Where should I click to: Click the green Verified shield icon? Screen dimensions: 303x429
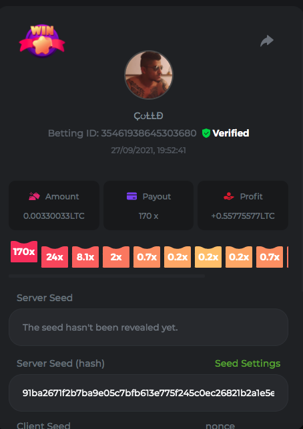[x=206, y=133]
